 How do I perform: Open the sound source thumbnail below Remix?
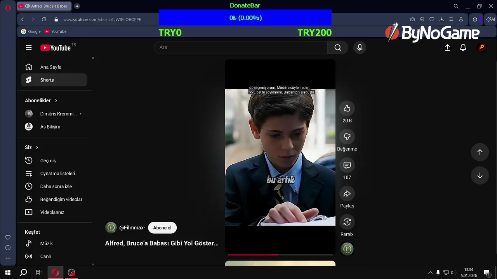coord(347,249)
